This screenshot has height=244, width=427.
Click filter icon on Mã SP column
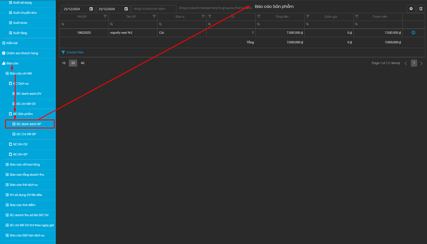[105, 17]
